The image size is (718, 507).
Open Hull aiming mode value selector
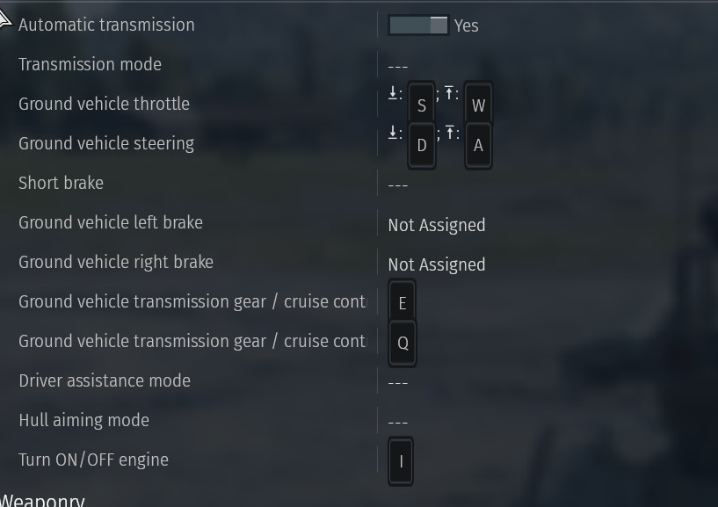(x=398, y=422)
